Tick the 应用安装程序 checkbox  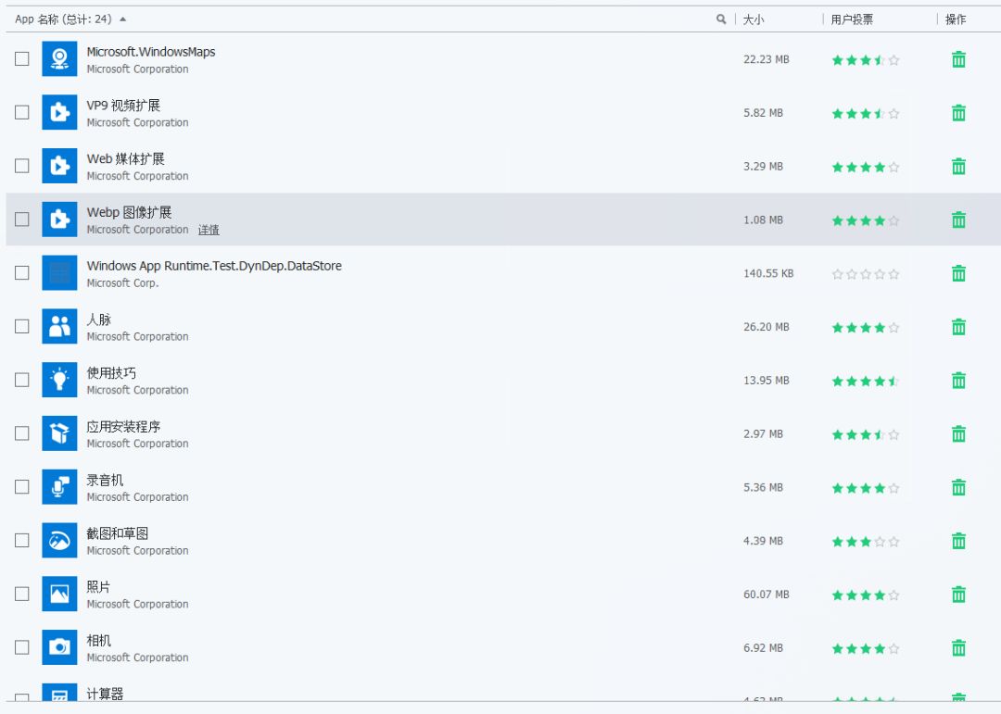coord(21,434)
